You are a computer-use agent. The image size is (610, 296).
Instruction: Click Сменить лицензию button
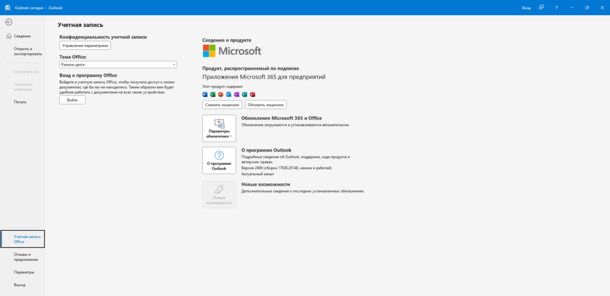[222, 105]
